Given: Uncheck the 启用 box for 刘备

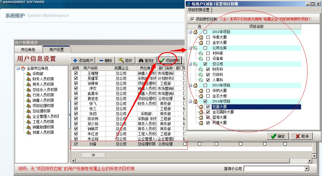Looking at the screenshot, I should 76,144.
